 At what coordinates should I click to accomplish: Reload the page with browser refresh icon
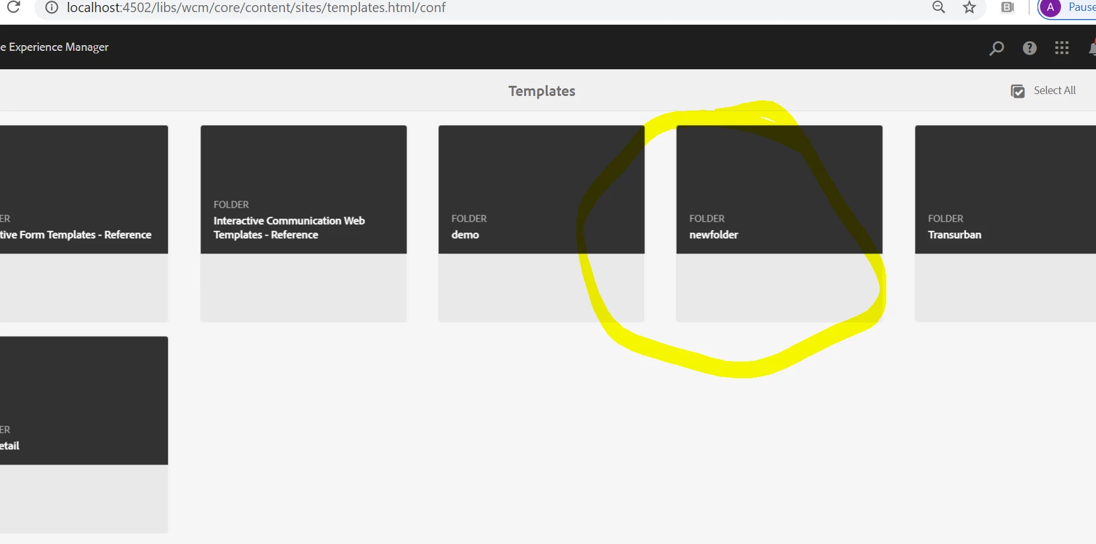click(13, 7)
